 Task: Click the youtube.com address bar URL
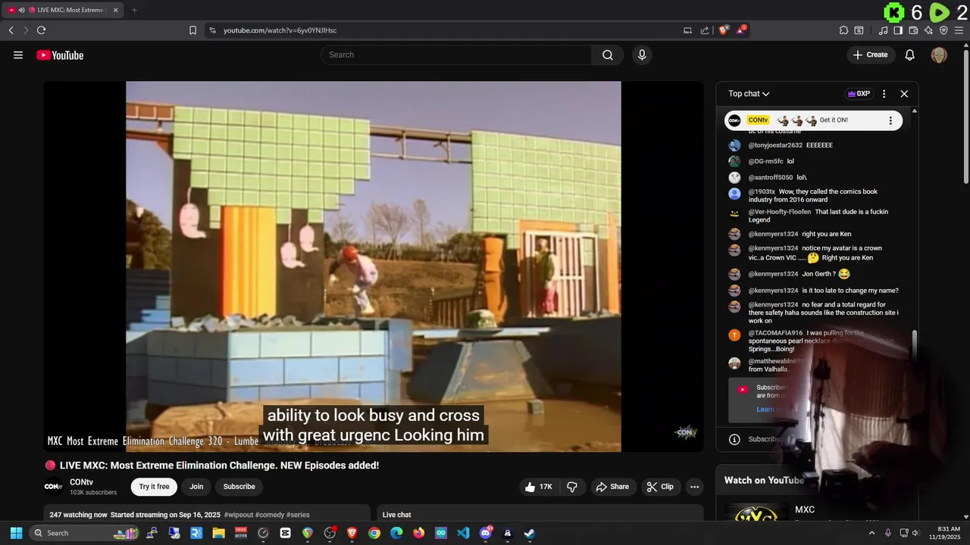(x=280, y=30)
